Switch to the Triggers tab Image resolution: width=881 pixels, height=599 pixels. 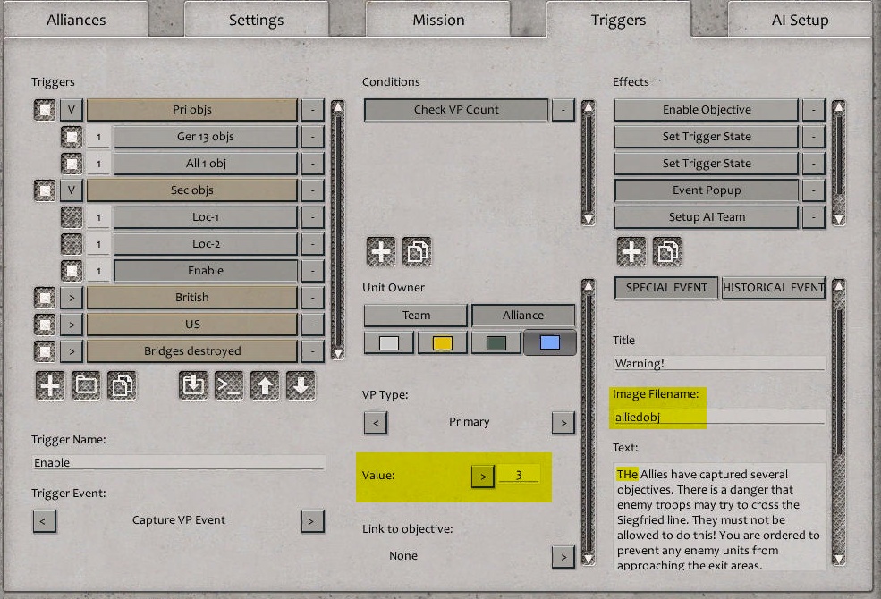(x=618, y=21)
